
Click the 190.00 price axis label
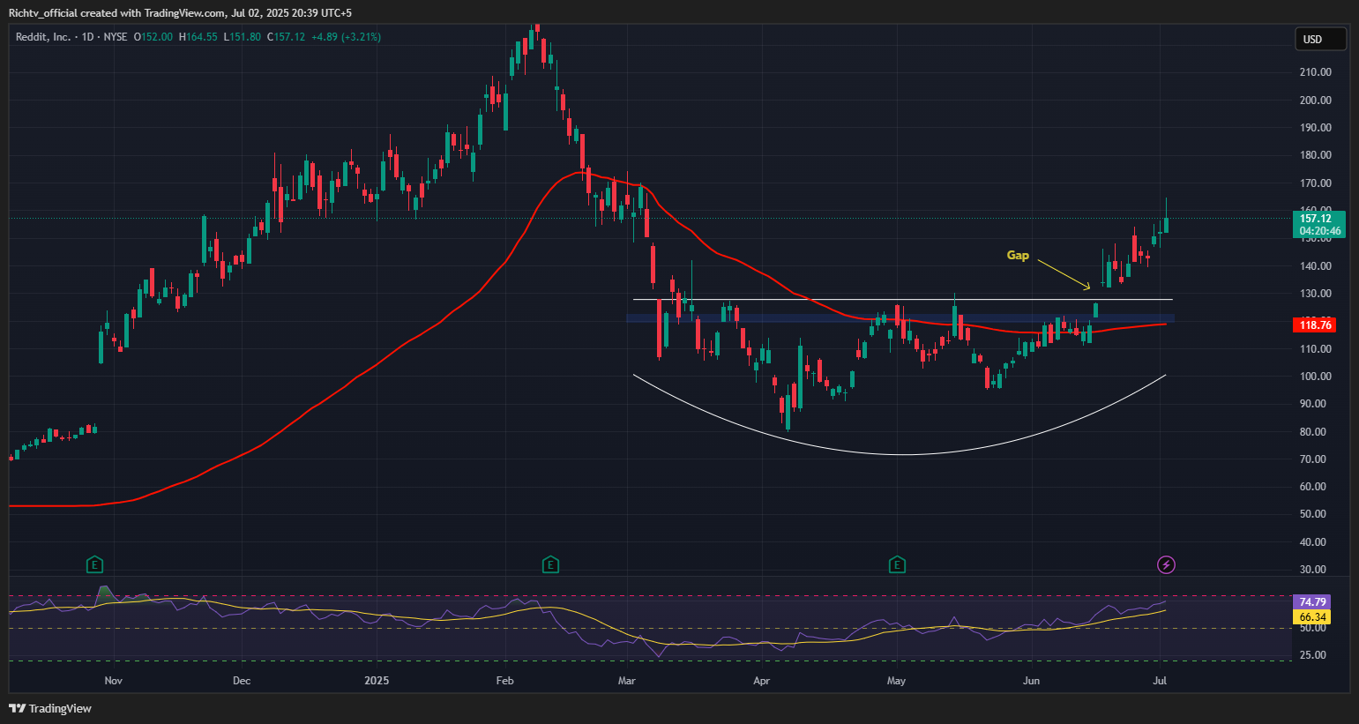click(1316, 128)
